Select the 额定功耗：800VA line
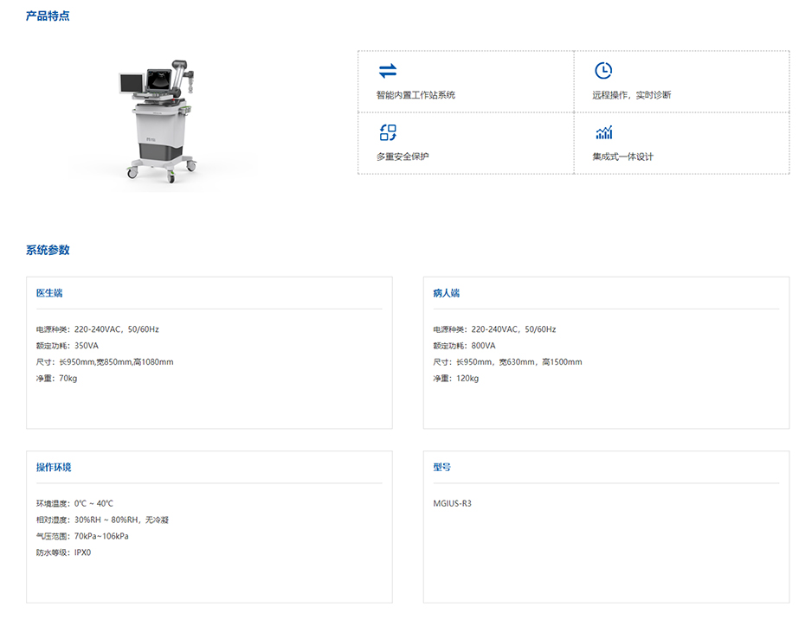805x619 pixels. coord(464,346)
